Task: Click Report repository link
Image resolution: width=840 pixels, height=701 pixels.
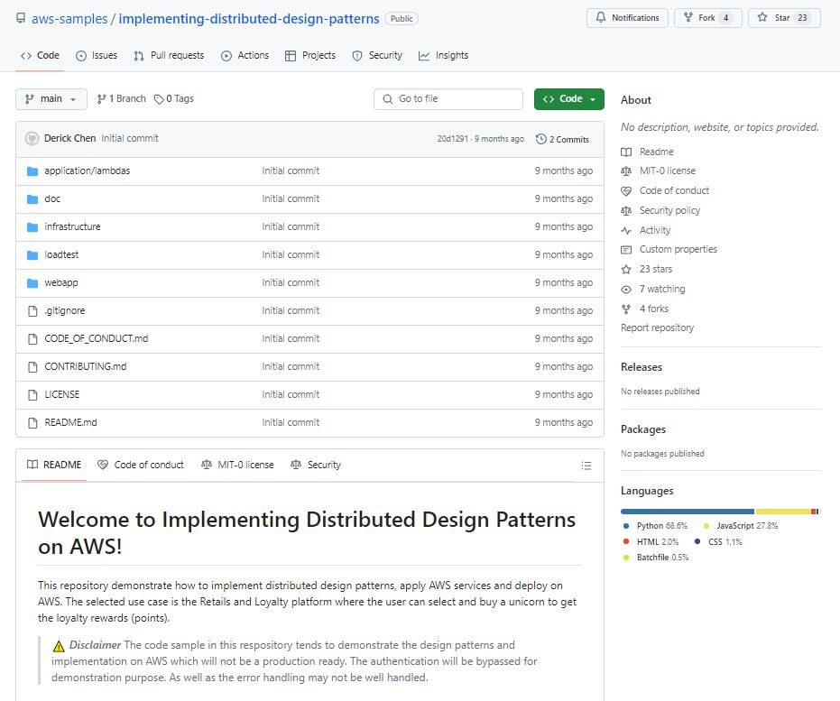Action: coord(658,327)
